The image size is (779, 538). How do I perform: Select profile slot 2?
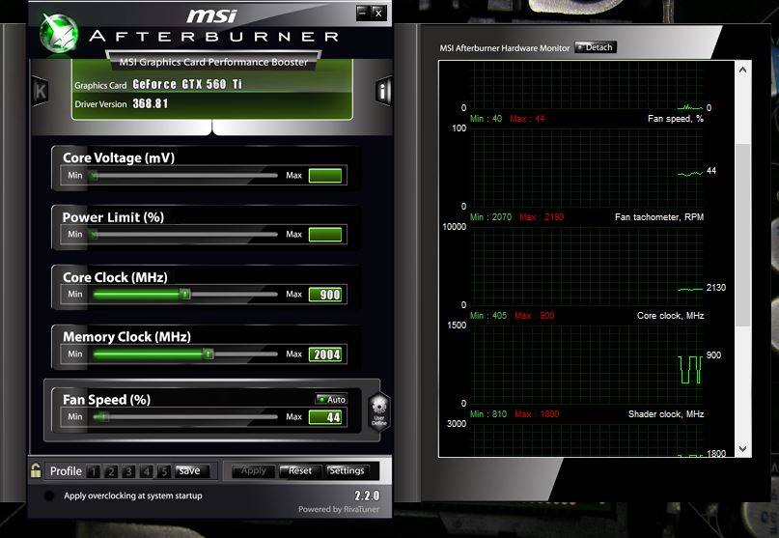(x=111, y=471)
